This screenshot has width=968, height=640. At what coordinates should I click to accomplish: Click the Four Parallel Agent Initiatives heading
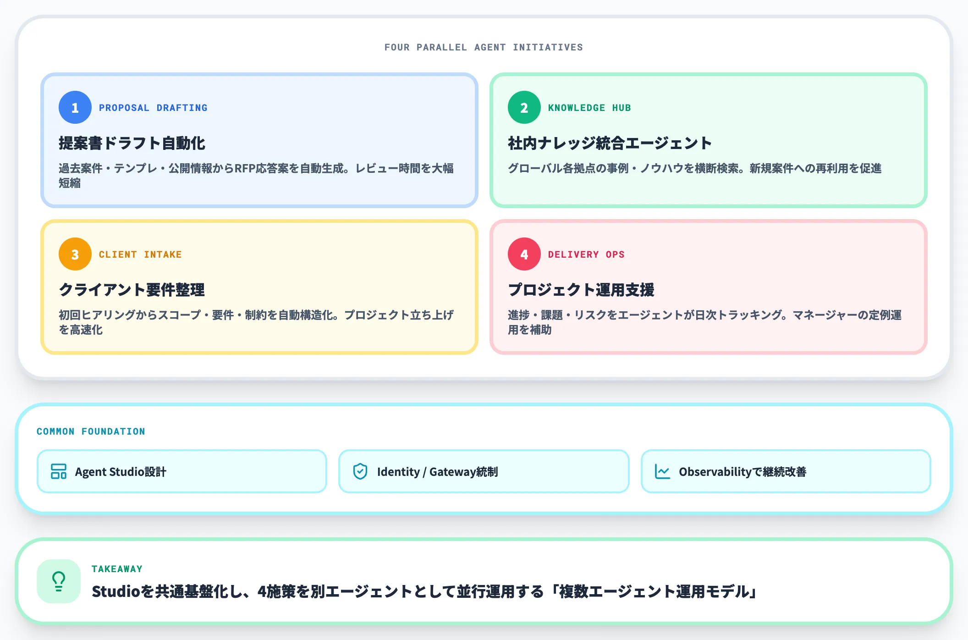484,47
